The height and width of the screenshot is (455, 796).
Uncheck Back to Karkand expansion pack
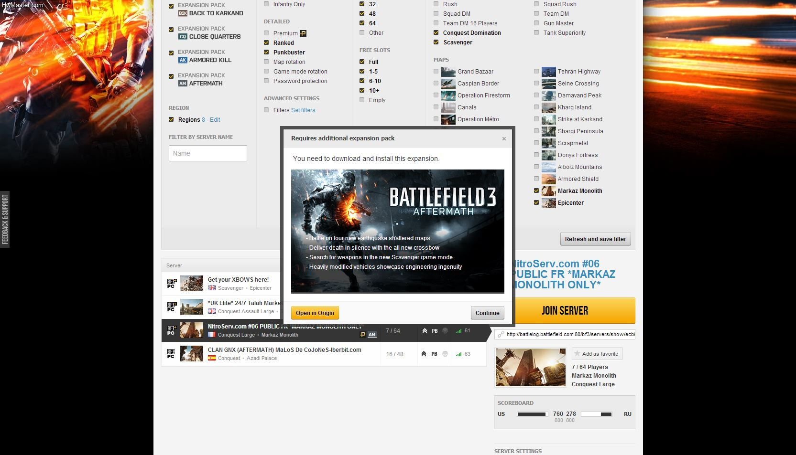[x=171, y=6]
